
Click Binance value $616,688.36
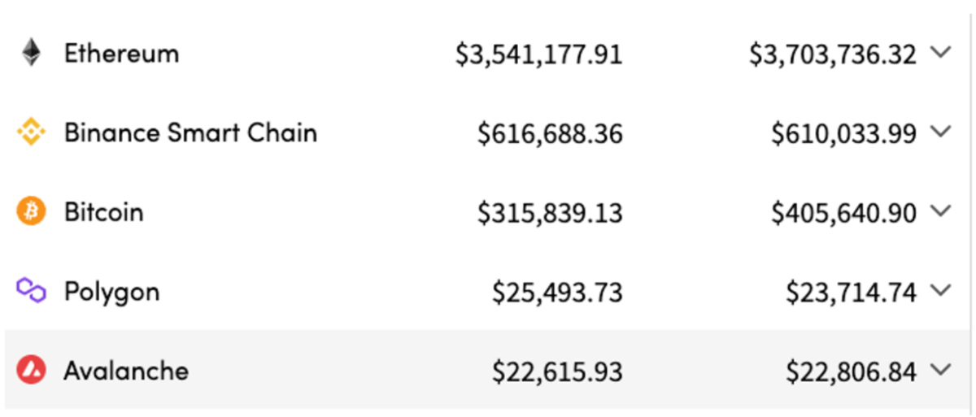pos(550,134)
